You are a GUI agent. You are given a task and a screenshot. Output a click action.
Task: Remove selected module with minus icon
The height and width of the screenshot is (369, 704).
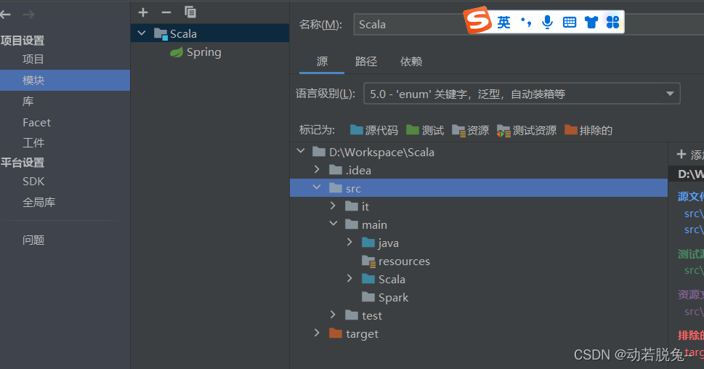tap(166, 12)
